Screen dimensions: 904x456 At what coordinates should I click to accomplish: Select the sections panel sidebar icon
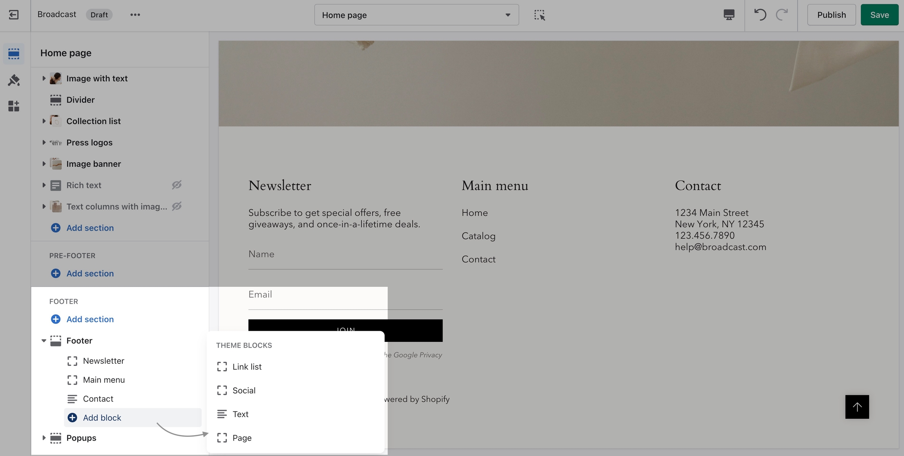click(x=14, y=54)
